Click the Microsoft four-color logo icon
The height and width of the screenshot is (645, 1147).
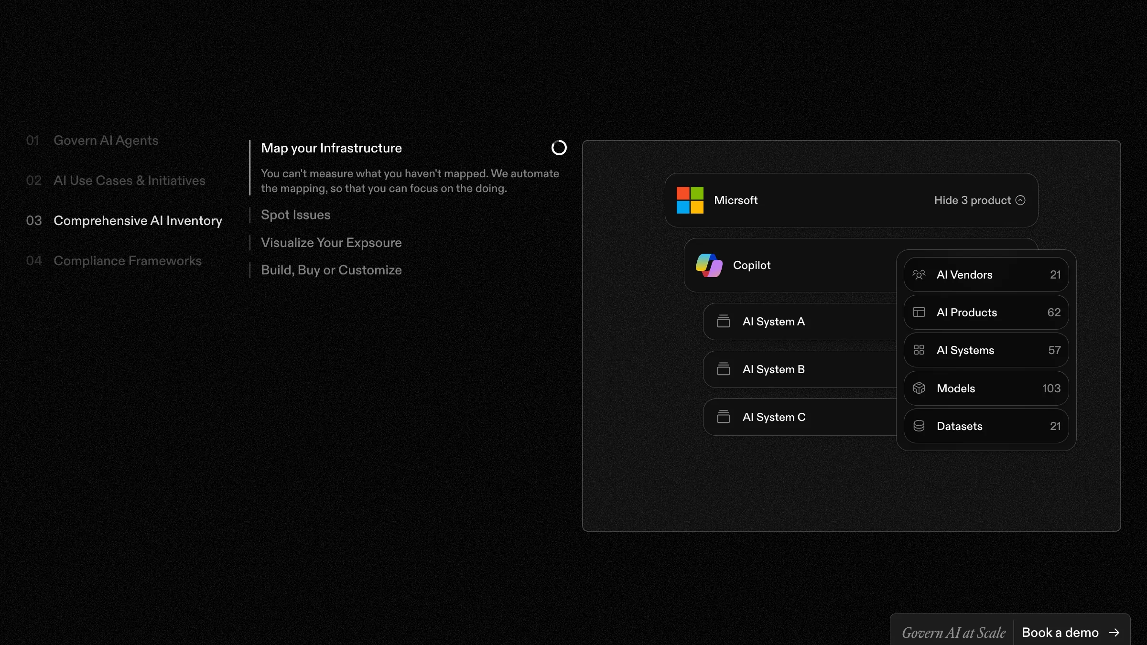click(690, 200)
